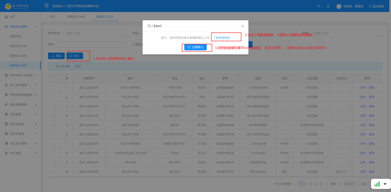Click the 学生姓名 input field
This screenshot has height=192, width=391.
click(x=95, y=33)
